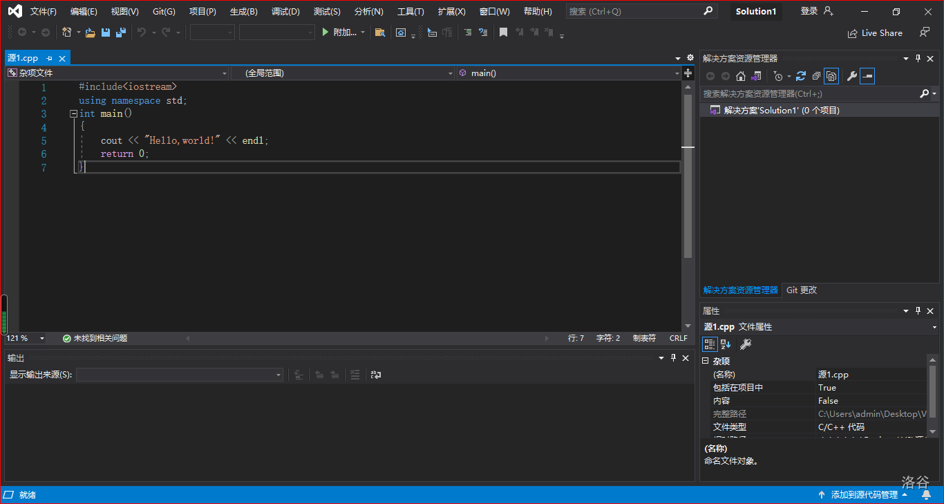This screenshot has width=944, height=504.
Task: Toggle word wrap in the Output panel
Action: 375,375
